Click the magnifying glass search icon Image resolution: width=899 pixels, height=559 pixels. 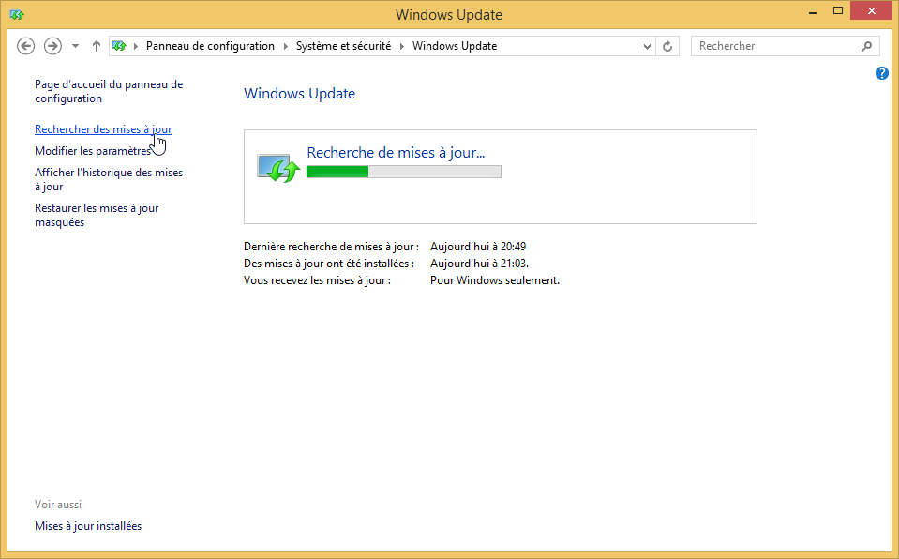click(866, 46)
